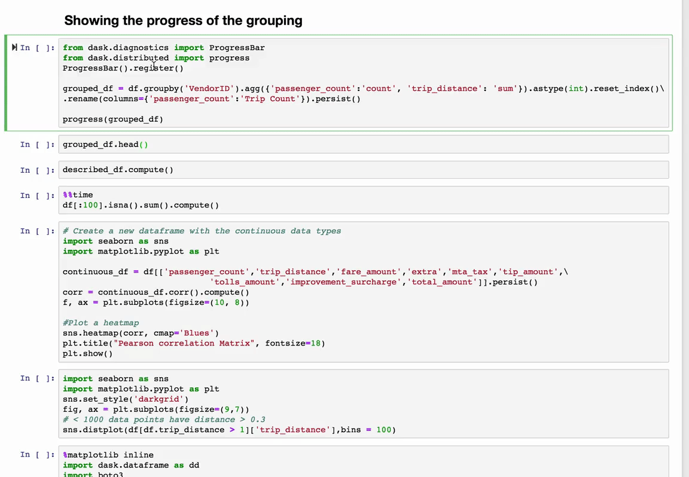Place cursor on the plt.show() line
The height and width of the screenshot is (477, 689).
point(88,353)
